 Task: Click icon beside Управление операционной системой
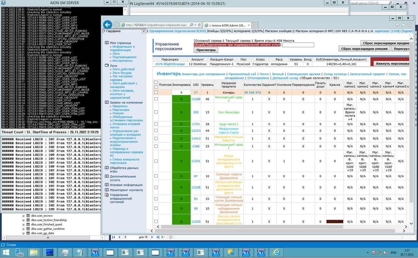click(107, 195)
